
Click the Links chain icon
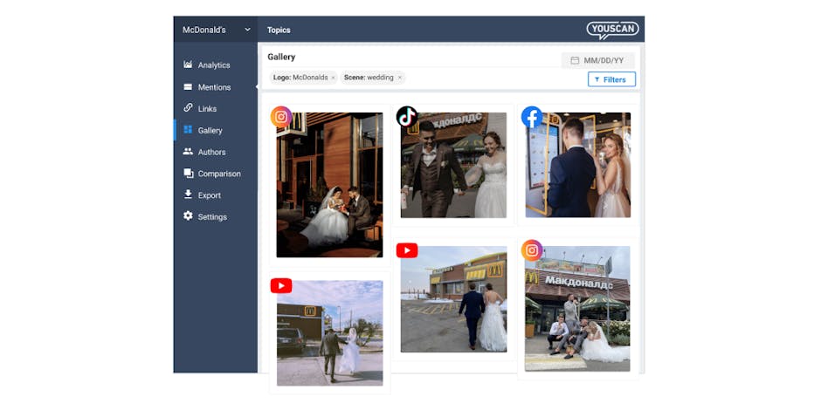coord(188,108)
